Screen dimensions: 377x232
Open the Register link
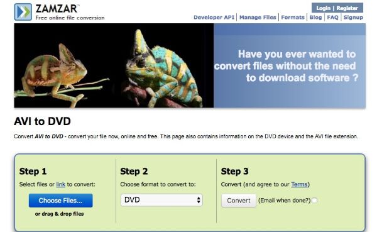(x=347, y=8)
